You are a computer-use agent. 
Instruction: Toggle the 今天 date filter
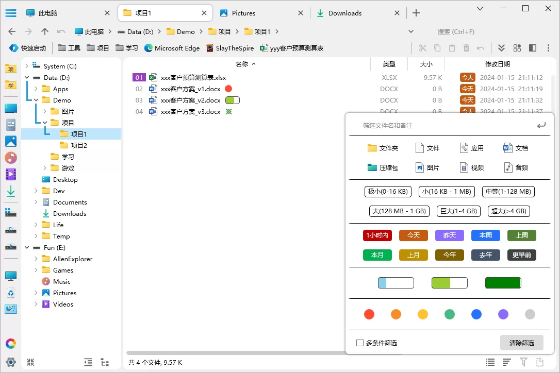[x=413, y=234]
